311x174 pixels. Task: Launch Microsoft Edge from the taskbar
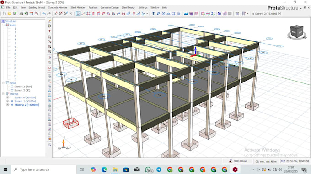pos(104,169)
